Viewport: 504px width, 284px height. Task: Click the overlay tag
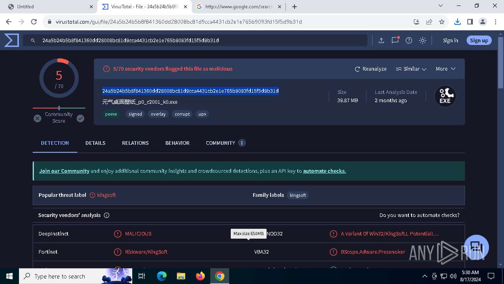pos(158,114)
